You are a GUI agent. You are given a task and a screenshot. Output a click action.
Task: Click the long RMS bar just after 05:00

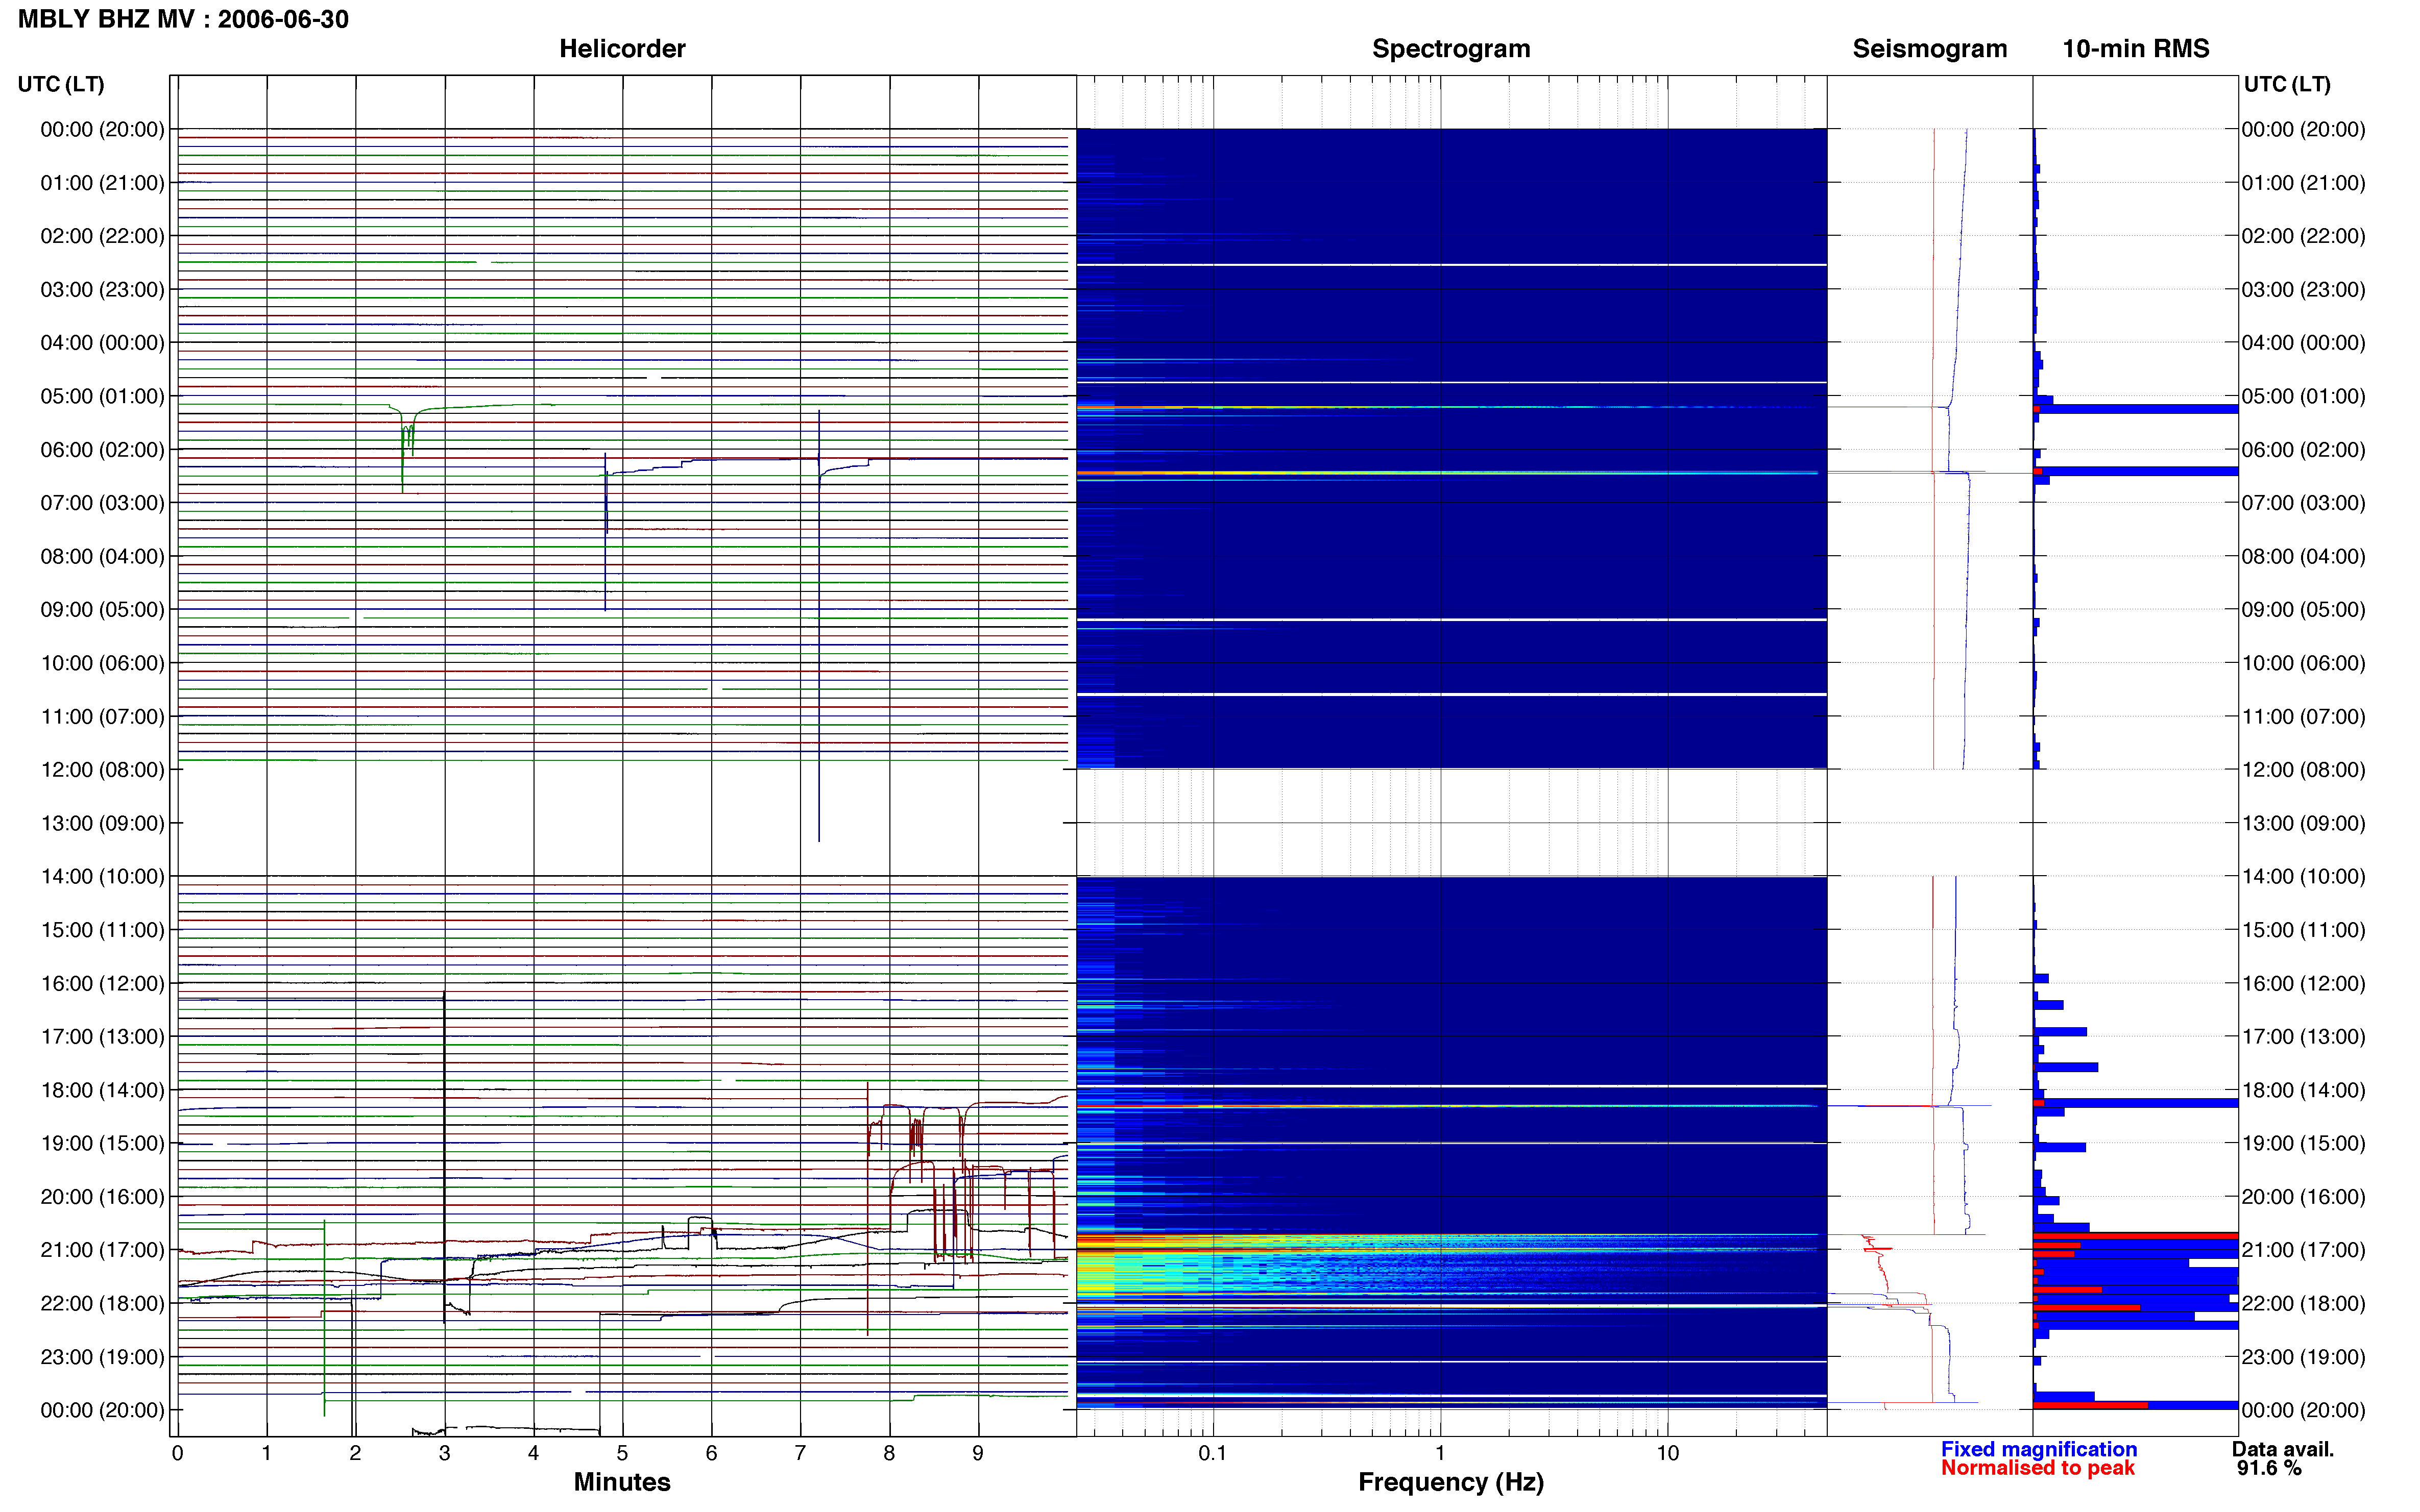[2135, 408]
